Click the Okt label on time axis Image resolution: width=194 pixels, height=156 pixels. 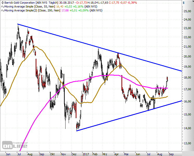[x=52, y=154]
